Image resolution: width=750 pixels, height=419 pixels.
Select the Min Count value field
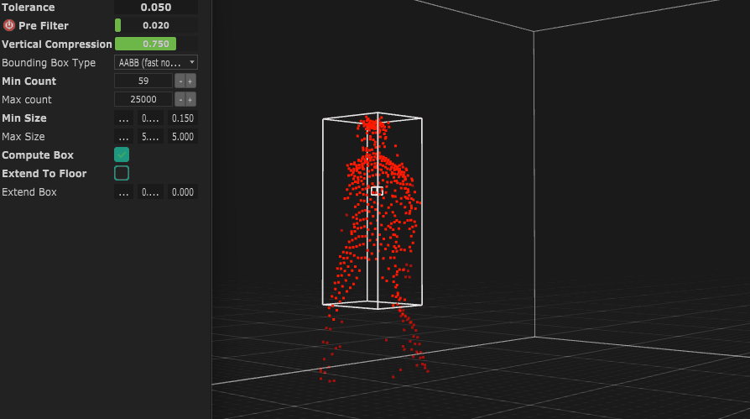tap(143, 81)
